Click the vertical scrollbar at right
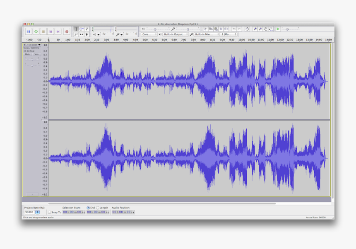356x249 pixels. (333, 121)
